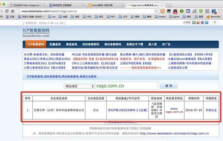The image size is (223, 141).
Task: Click the www.csgo.com.cn homepage link
Action: (174, 110)
